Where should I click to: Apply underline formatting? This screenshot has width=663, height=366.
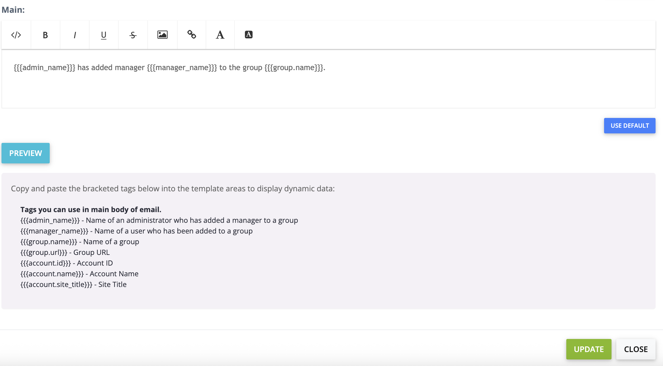click(104, 35)
